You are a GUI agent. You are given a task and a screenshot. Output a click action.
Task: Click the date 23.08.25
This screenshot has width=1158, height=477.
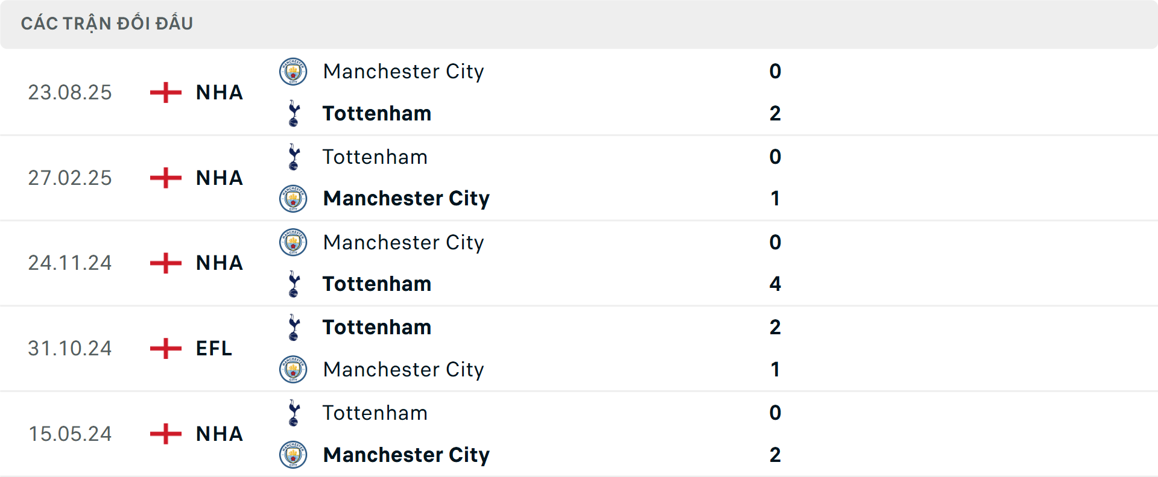tap(70, 92)
